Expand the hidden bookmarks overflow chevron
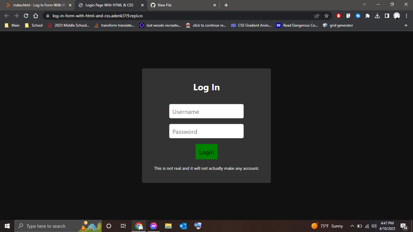 (406, 25)
